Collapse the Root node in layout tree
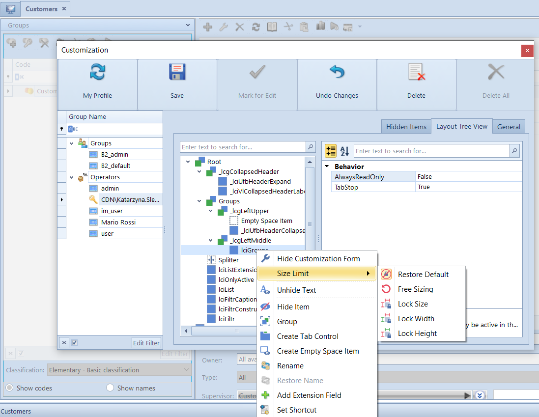539x417 pixels. point(188,162)
